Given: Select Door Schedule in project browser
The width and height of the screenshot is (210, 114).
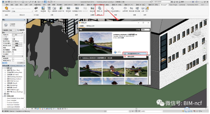Looking at the screenshot, I should [x=12, y=100].
